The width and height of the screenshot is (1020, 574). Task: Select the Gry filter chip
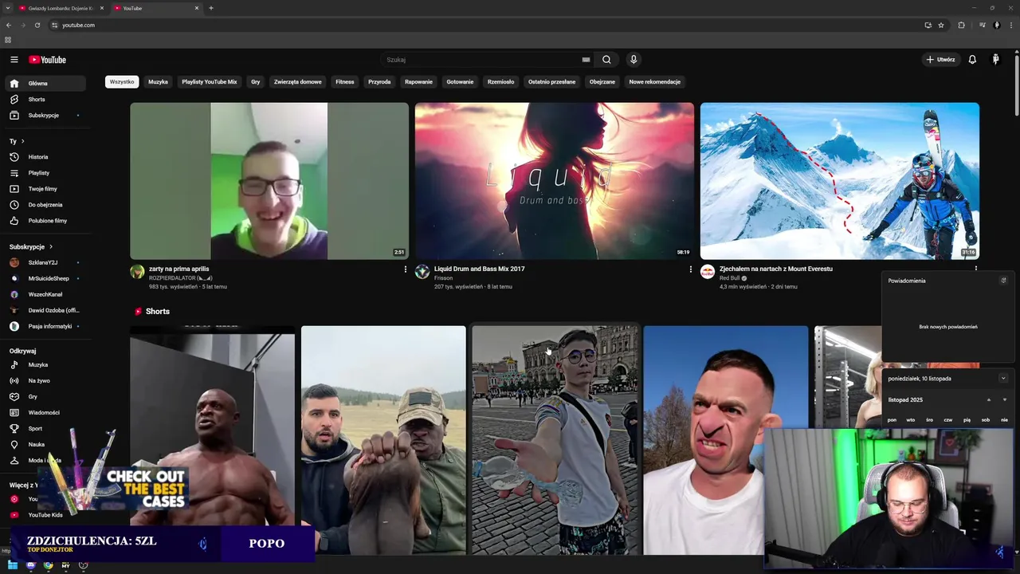pyautogui.click(x=256, y=81)
